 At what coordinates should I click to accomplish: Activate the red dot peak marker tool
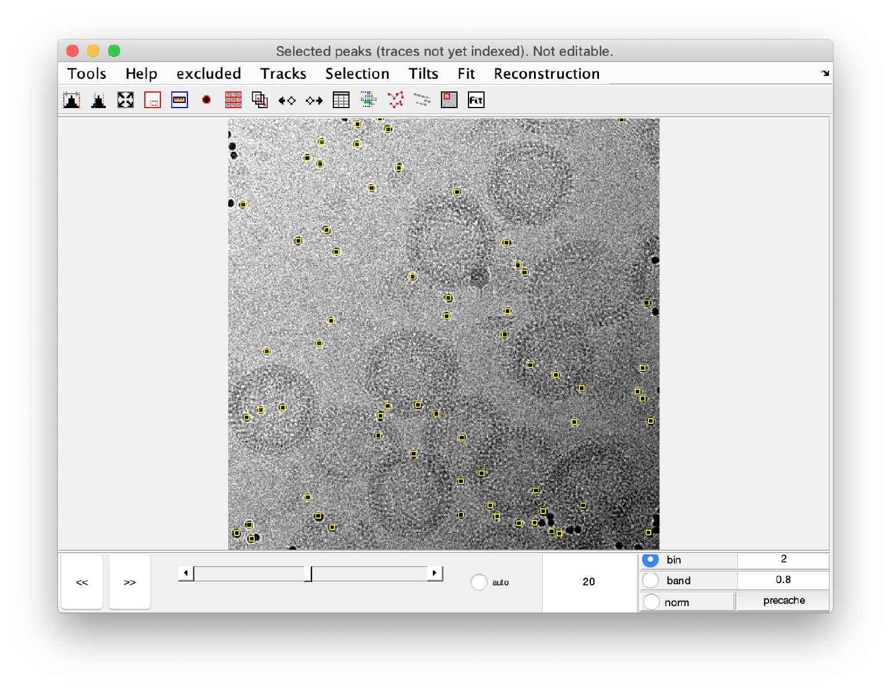206,99
